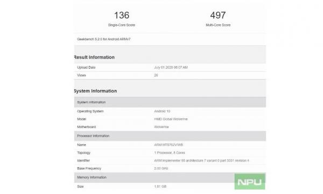Click the multi-core score value 497
The image size is (323, 194).
(x=218, y=15)
